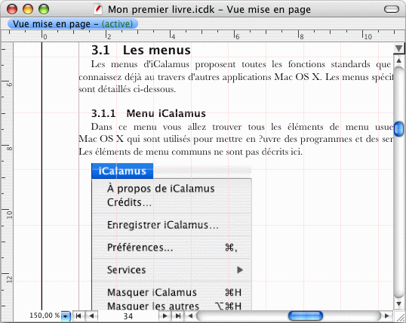Click 'Masquer les autres' menu entry

pyautogui.click(x=172, y=306)
